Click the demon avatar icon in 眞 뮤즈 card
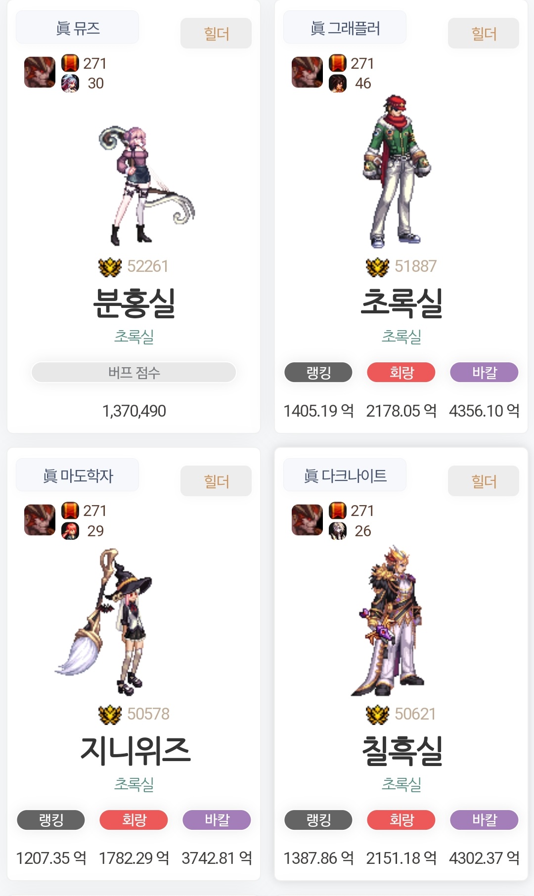The width and height of the screenshot is (534, 896). pos(40,72)
